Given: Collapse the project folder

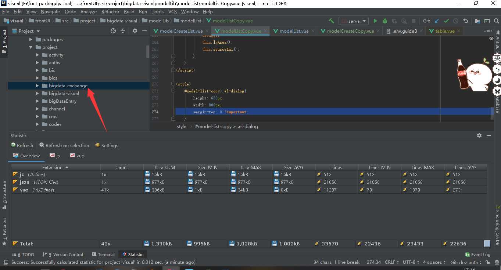Looking at the screenshot, I should 31,47.
